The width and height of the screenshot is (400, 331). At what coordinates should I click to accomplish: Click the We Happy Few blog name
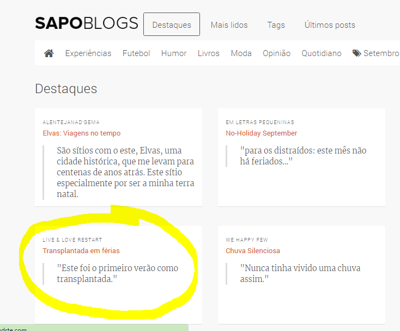pyautogui.click(x=247, y=240)
